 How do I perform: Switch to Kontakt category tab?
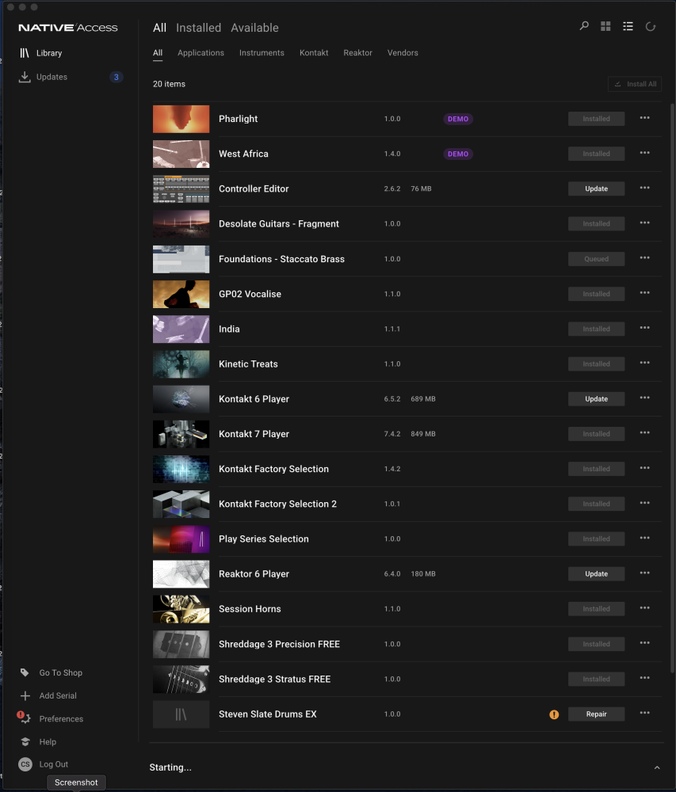tap(314, 52)
